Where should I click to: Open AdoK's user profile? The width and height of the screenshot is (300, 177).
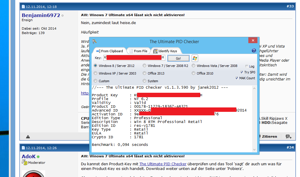[x=28, y=156]
